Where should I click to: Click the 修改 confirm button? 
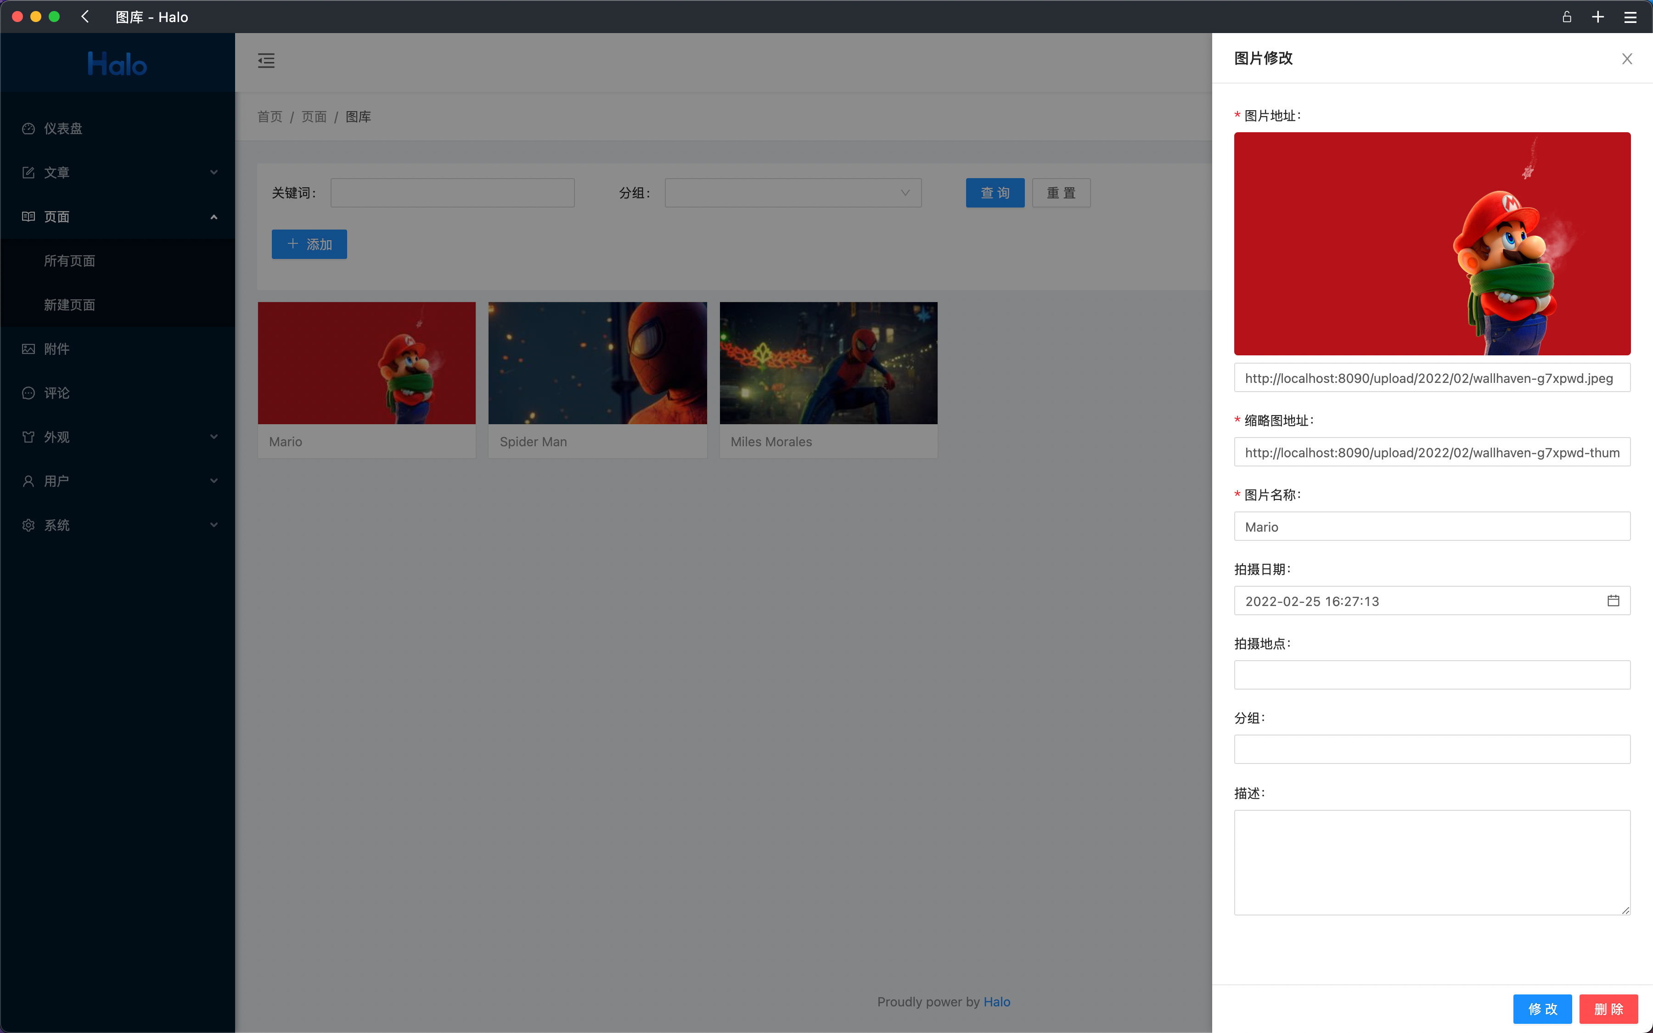[1542, 1008]
